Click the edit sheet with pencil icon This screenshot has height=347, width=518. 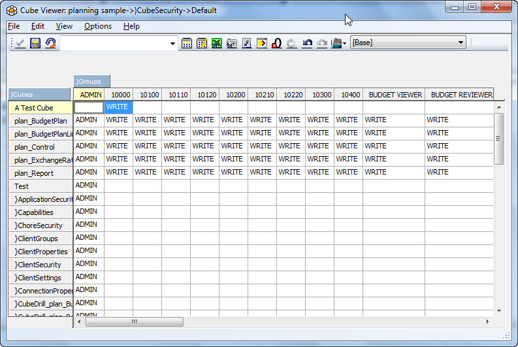247,43
